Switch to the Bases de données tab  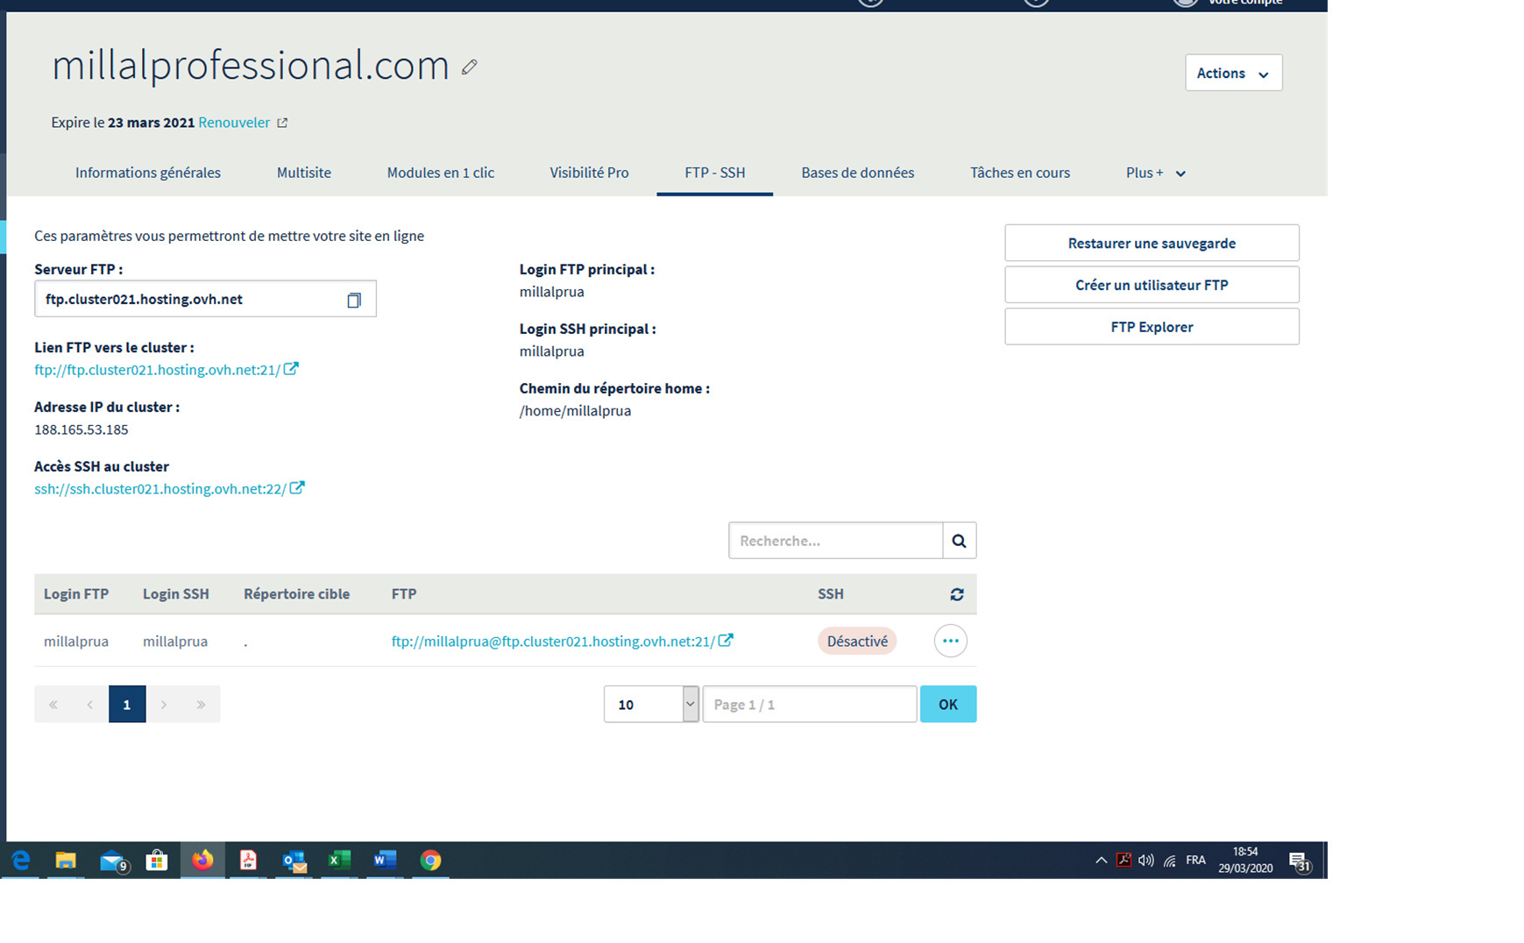click(x=857, y=174)
